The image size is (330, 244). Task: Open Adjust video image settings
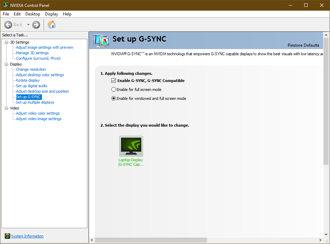[x=39, y=119]
